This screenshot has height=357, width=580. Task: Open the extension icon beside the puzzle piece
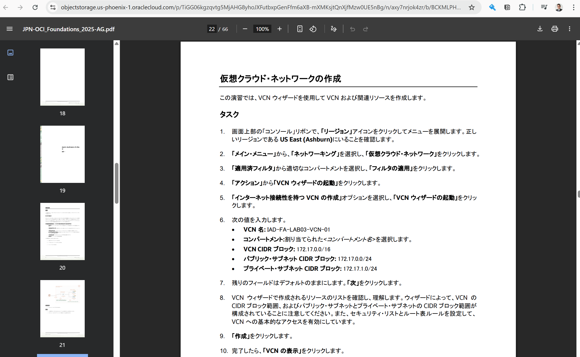click(x=507, y=7)
